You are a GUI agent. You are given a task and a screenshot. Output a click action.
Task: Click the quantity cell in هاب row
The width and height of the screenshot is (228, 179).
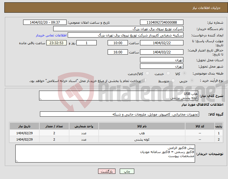coord(54,133)
